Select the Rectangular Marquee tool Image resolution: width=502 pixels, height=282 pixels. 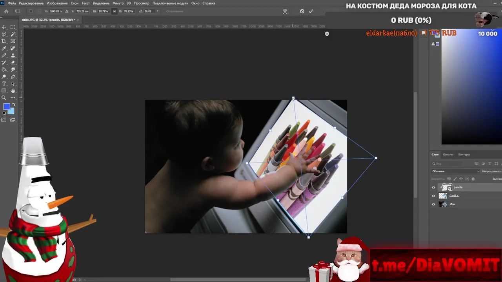coord(13,27)
